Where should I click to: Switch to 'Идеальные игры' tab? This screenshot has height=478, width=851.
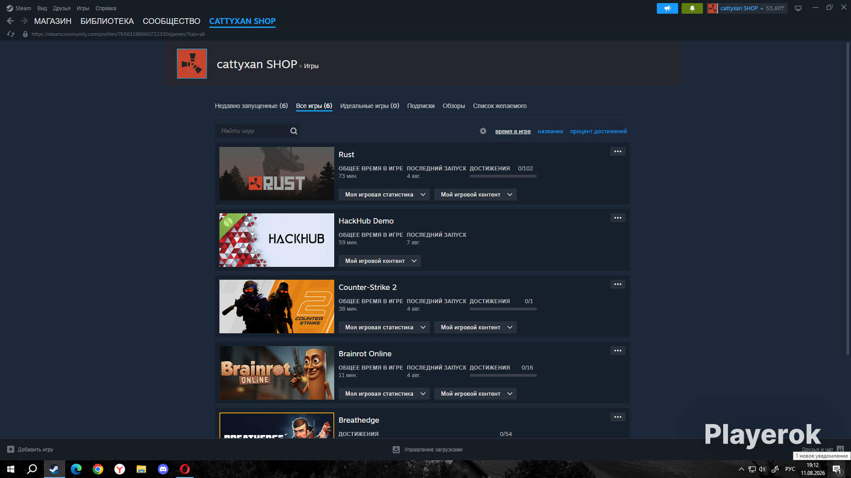tap(370, 106)
